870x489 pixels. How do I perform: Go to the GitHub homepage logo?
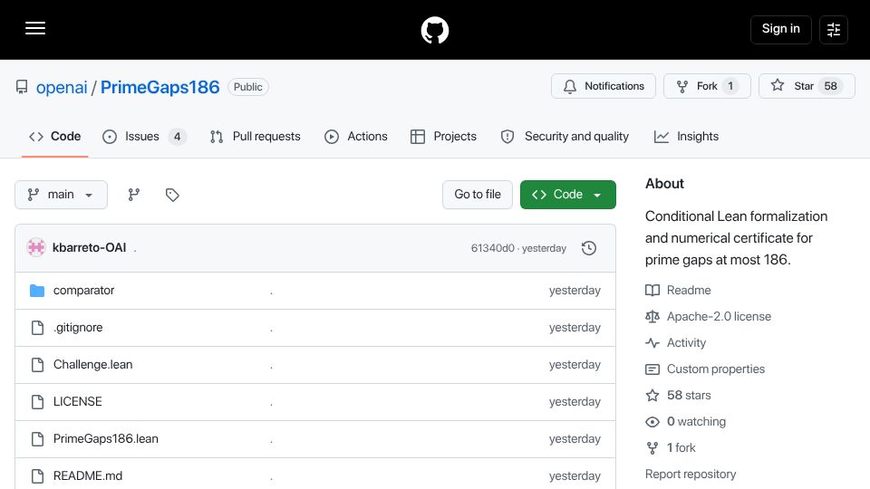434,30
